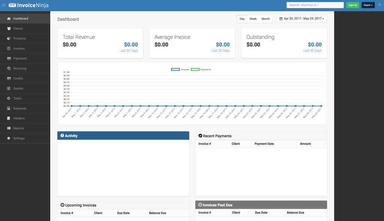Click the Activity panel exclamation icon

[62, 135]
